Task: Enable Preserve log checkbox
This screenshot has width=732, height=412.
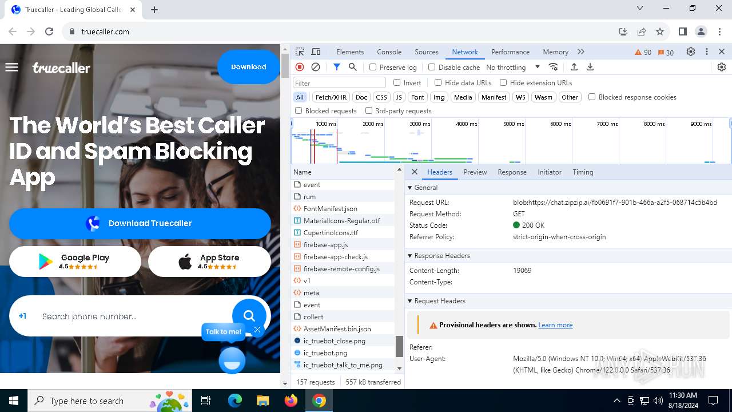Action: coord(373,67)
